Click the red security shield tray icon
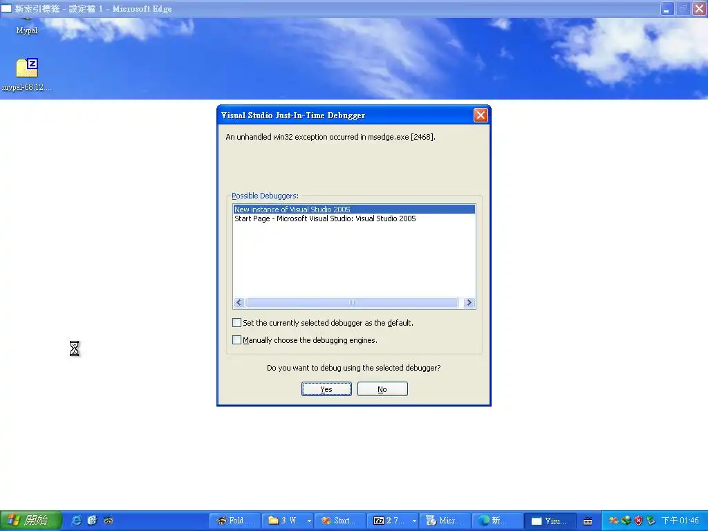Image resolution: width=708 pixels, height=531 pixels. tap(638, 521)
